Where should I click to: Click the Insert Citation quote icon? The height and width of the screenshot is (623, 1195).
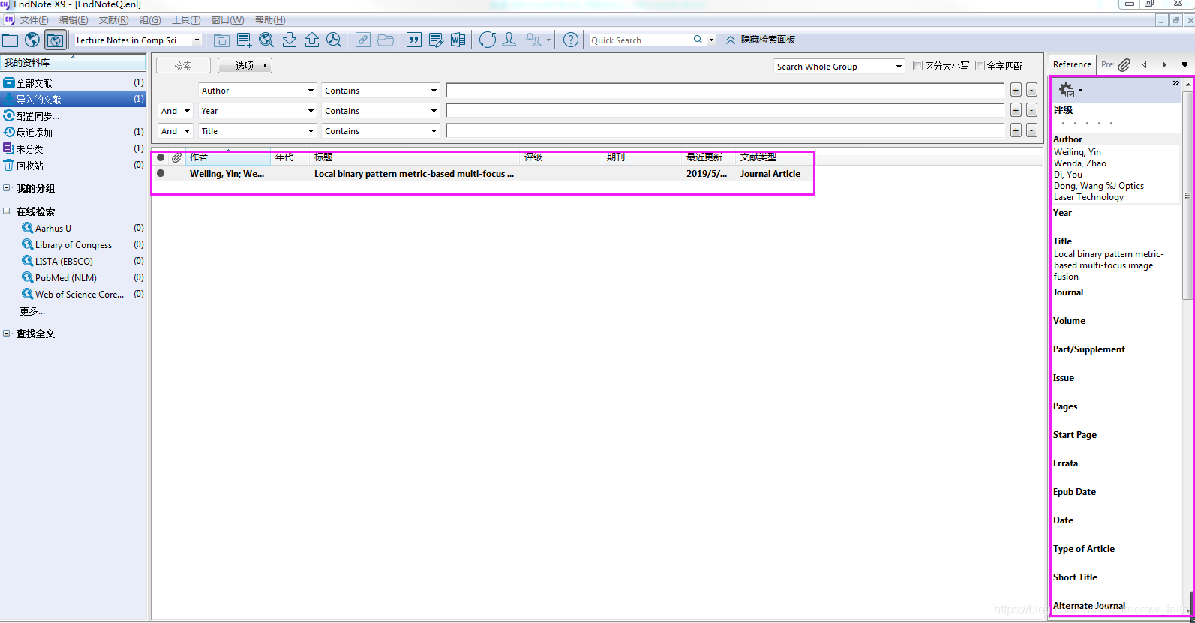414,40
